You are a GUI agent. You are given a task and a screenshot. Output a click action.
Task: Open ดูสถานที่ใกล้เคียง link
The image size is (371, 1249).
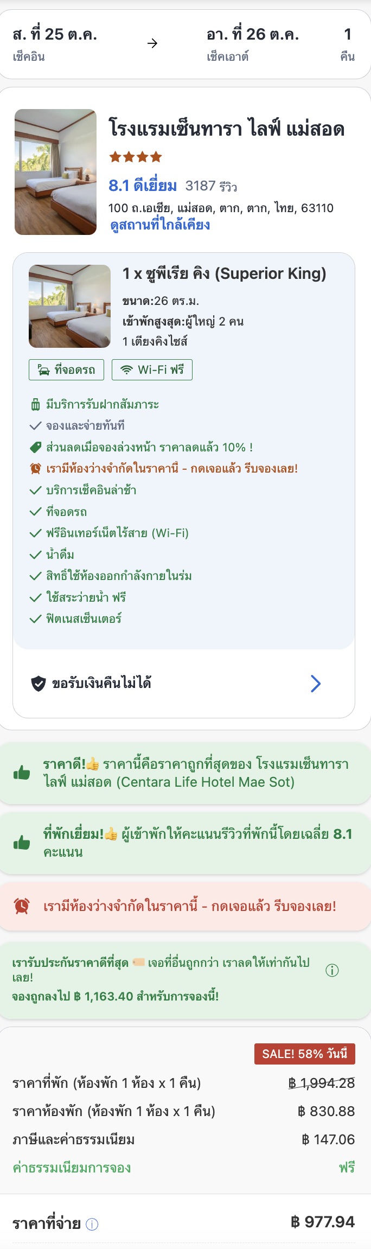(x=160, y=225)
